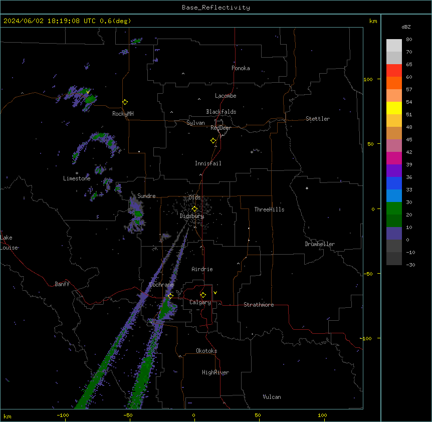This screenshot has width=432, height=422.
Task: Select the HighRiver label
Action: (x=215, y=372)
